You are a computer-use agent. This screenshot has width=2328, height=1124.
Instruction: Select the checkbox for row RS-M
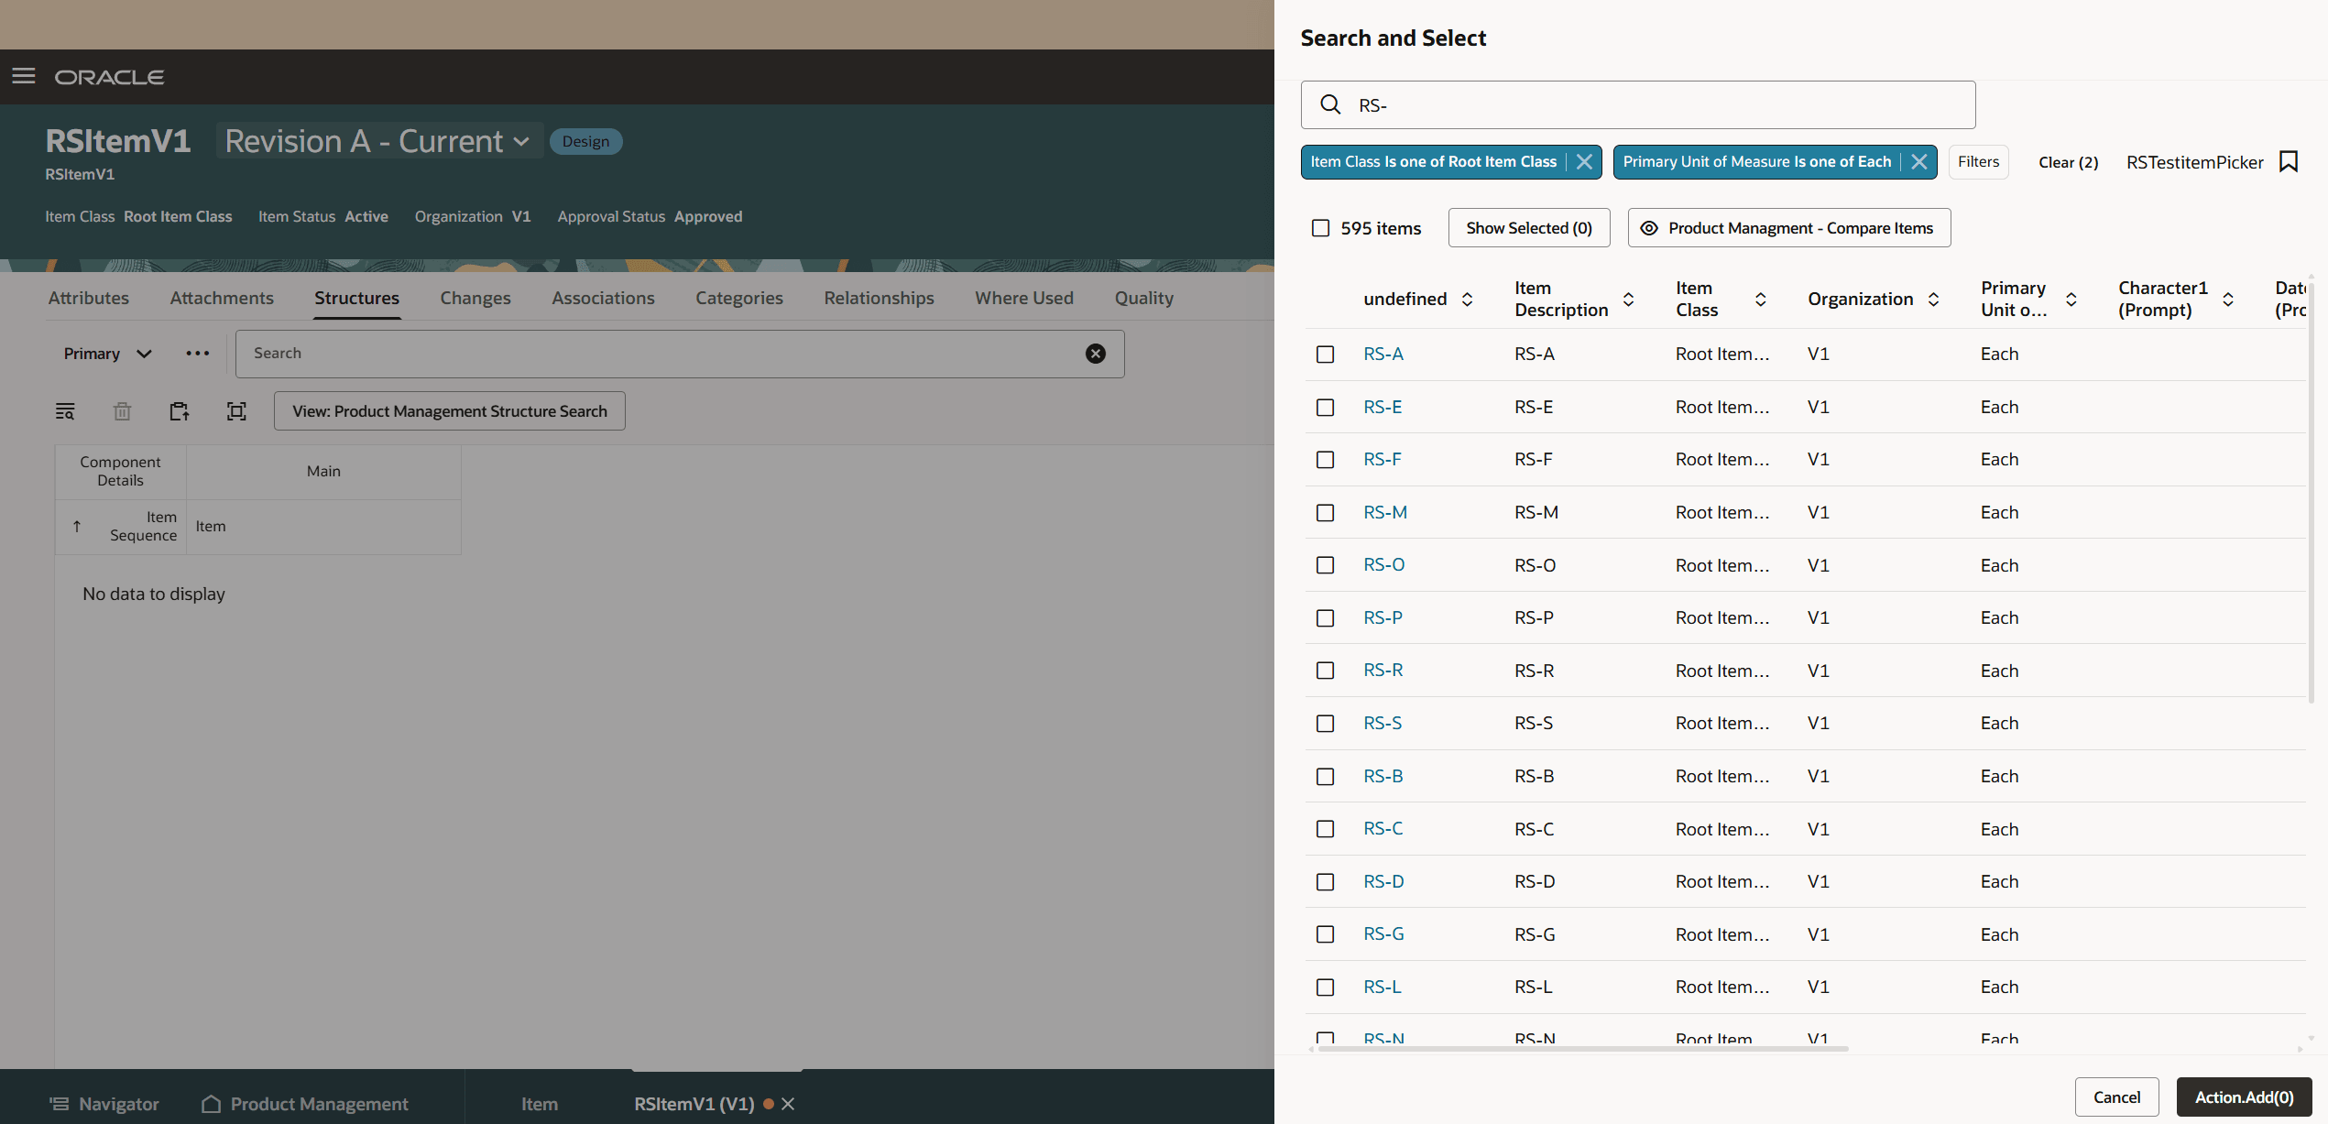pos(1325,513)
